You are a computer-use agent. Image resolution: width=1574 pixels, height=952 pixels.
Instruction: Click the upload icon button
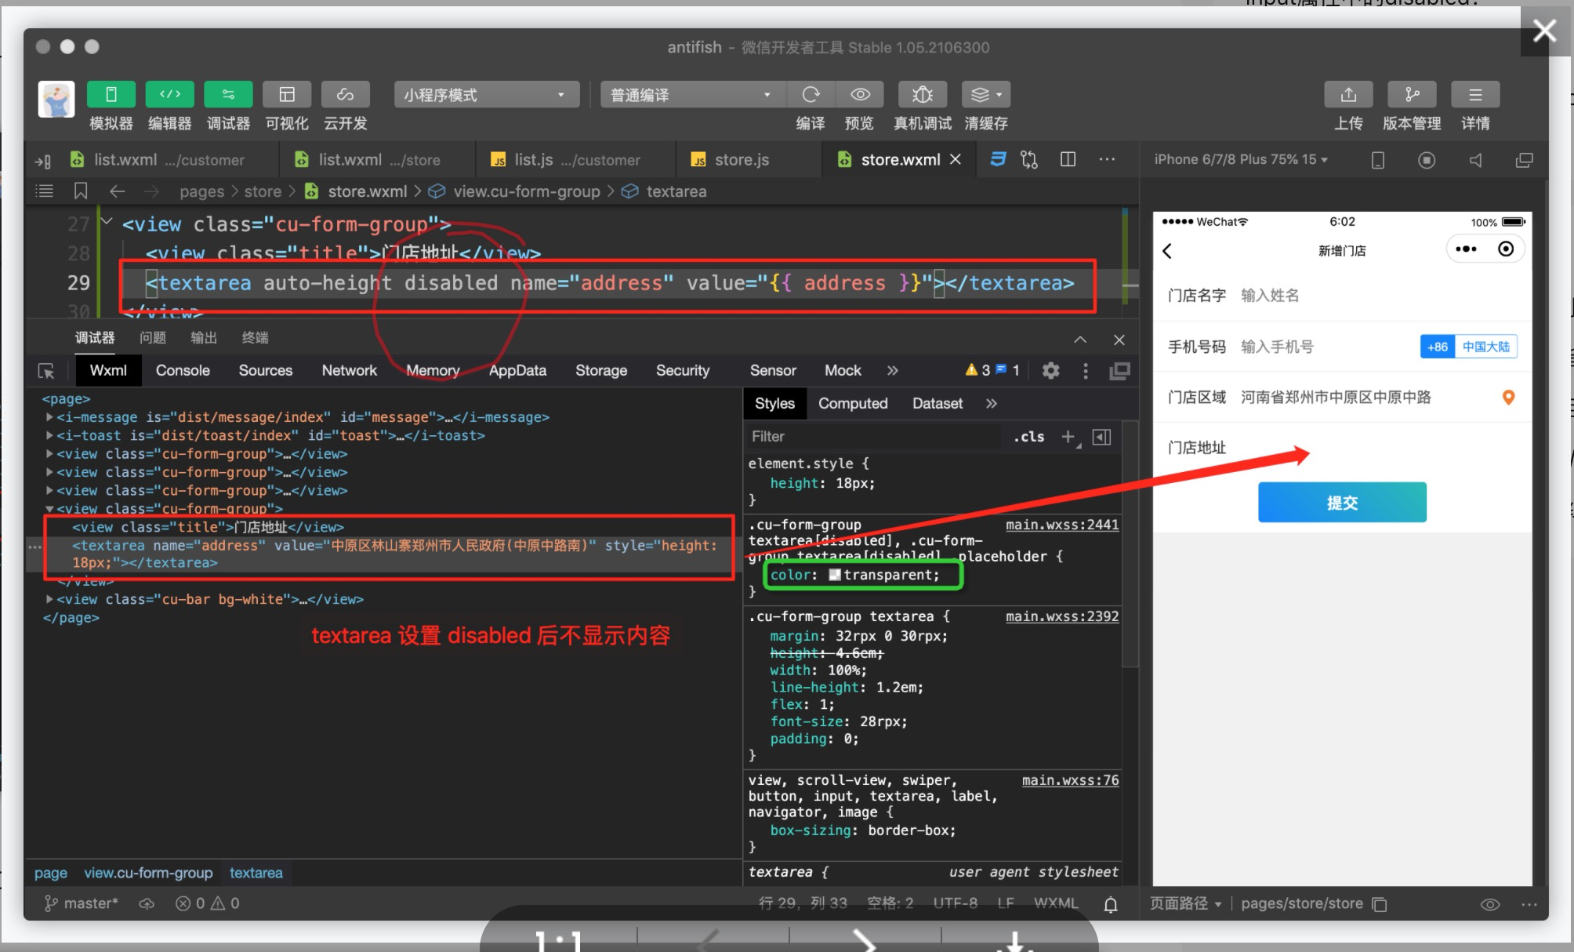[x=1348, y=95]
